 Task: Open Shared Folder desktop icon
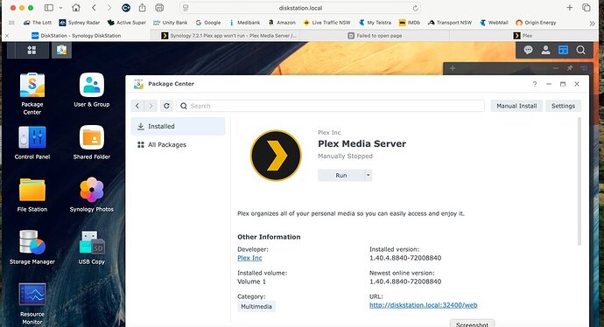[x=92, y=143]
